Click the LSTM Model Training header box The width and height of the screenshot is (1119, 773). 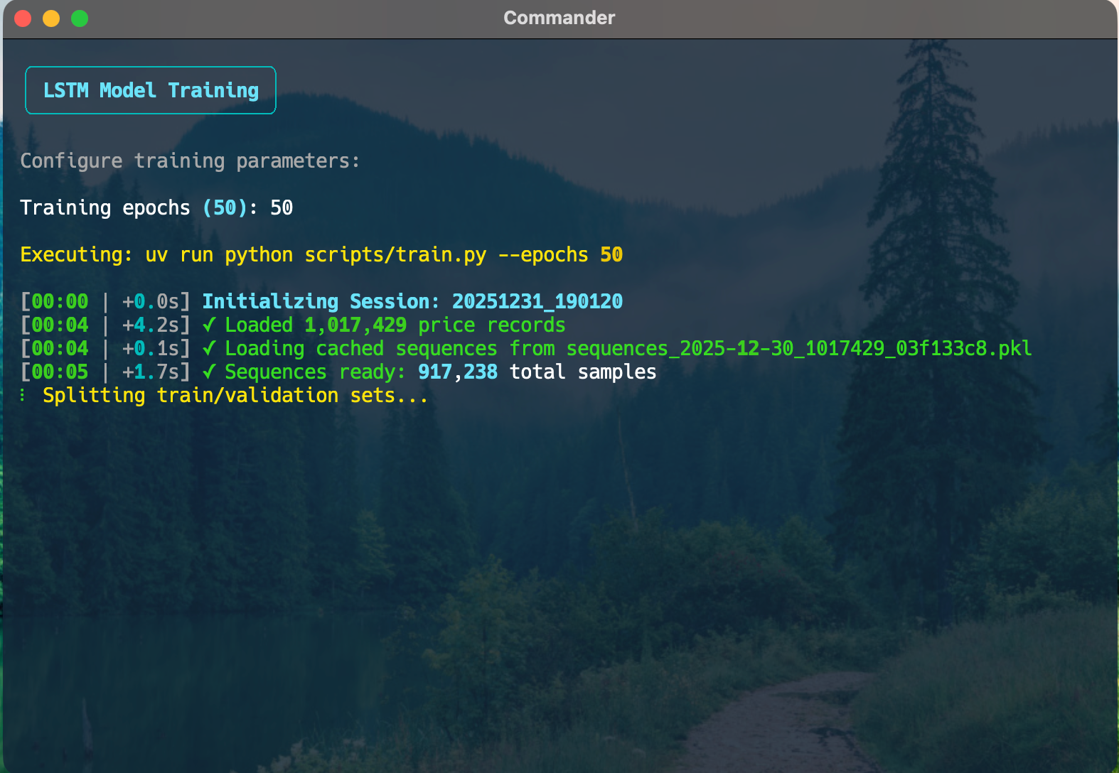(151, 90)
